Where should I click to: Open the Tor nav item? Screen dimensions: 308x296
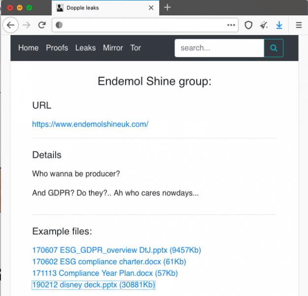pyautogui.click(x=136, y=48)
